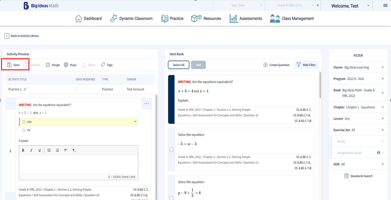Click the 'OWNER' column header
391x200 pixels.
point(131,79)
